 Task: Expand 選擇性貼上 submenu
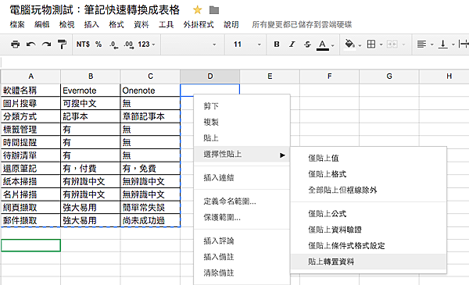[242, 154]
